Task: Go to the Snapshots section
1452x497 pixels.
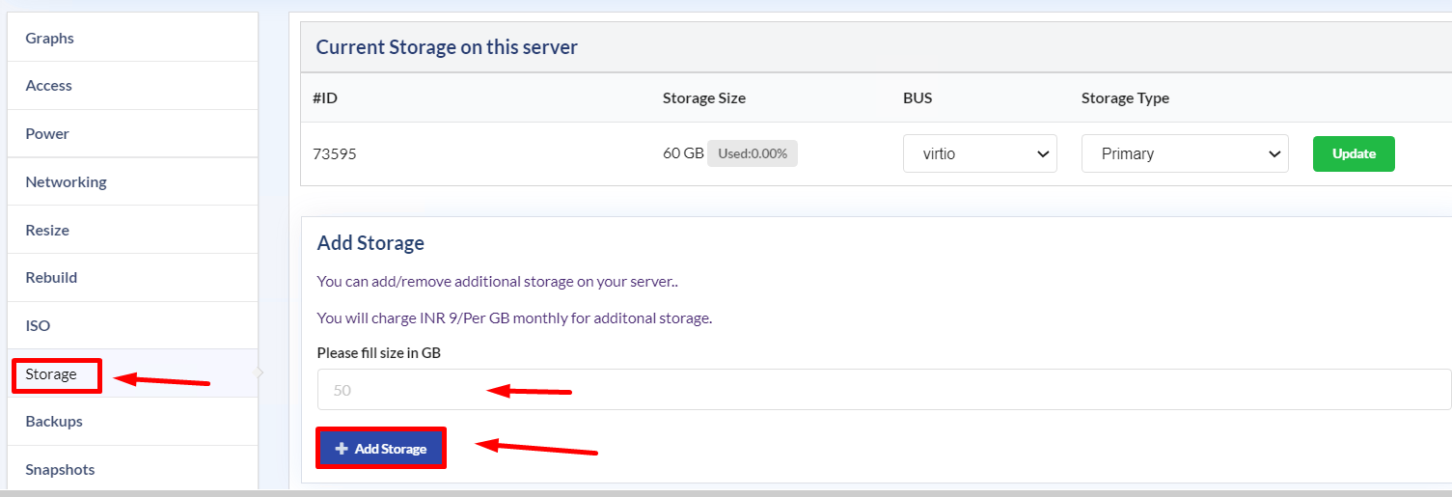Action: click(132, 469)
